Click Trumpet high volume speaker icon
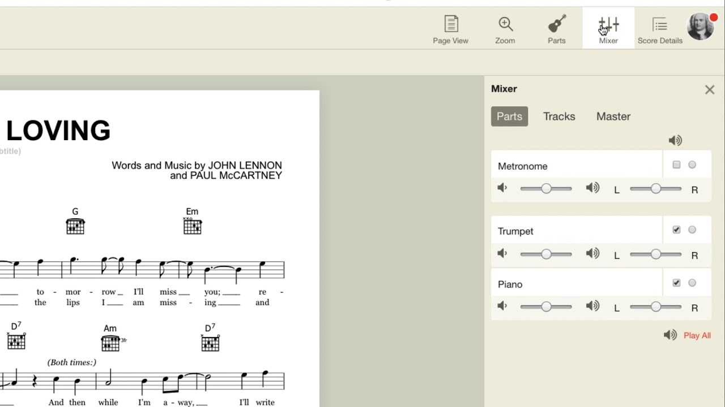 (x=593, y=254)
